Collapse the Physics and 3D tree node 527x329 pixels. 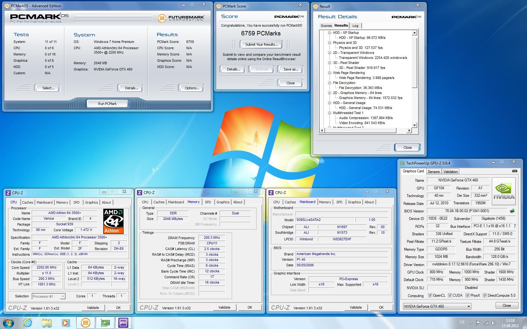click(330, 43)
